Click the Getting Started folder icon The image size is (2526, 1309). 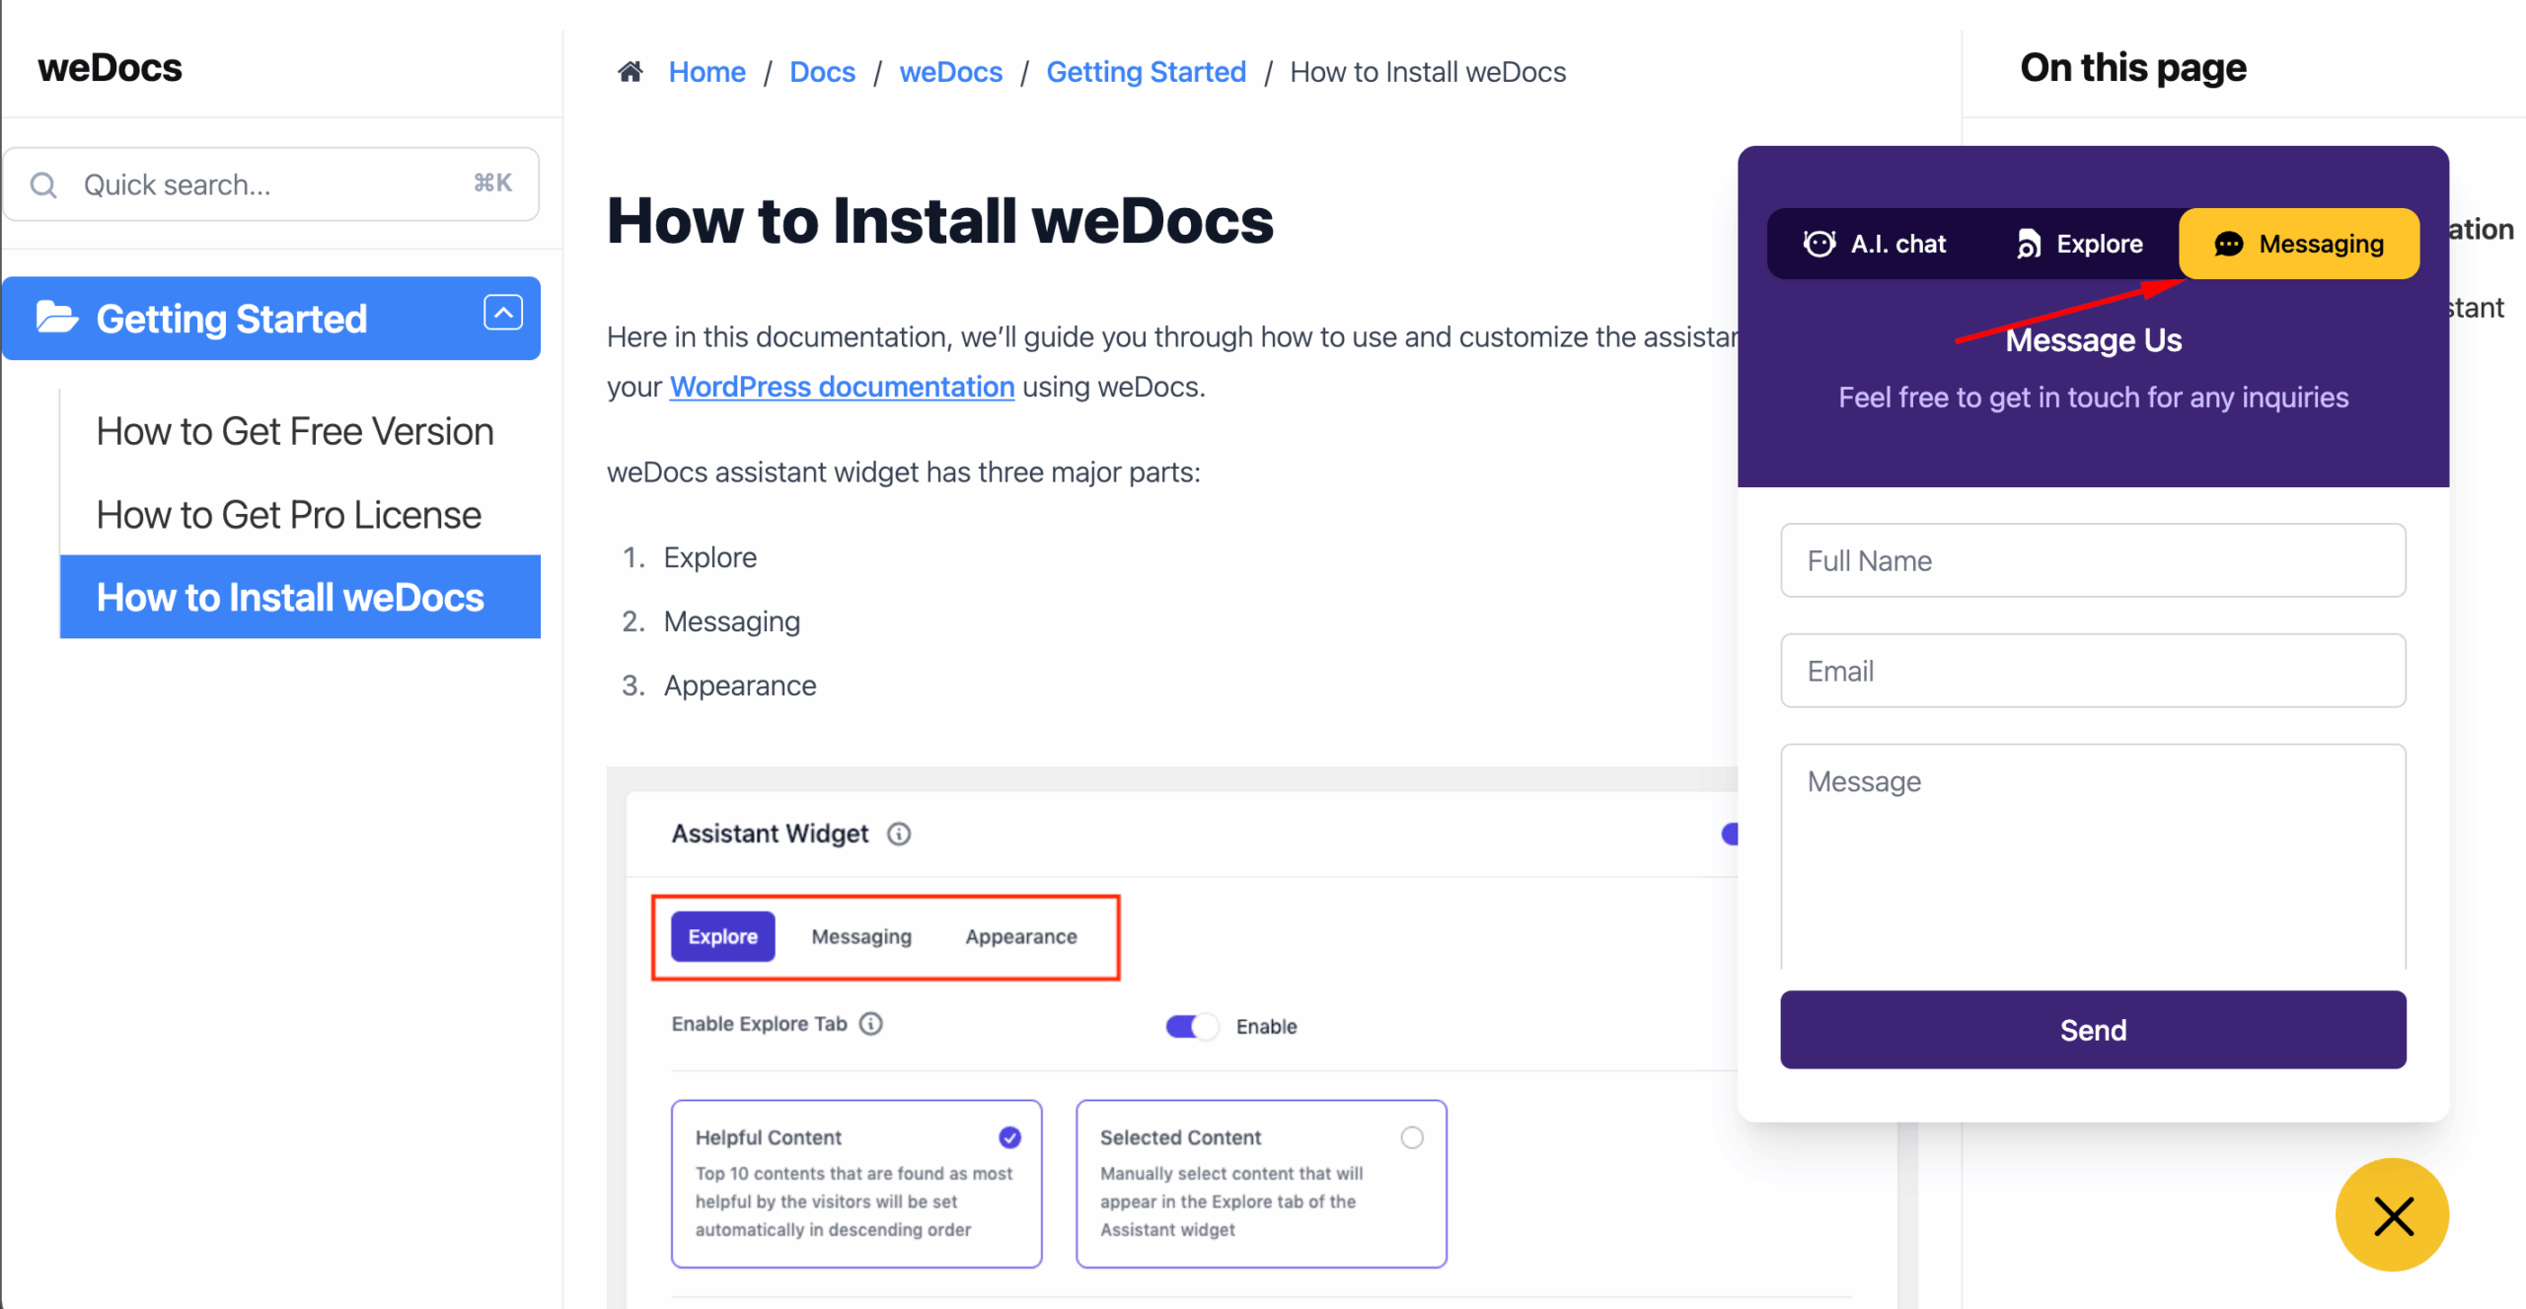point(56,318)
